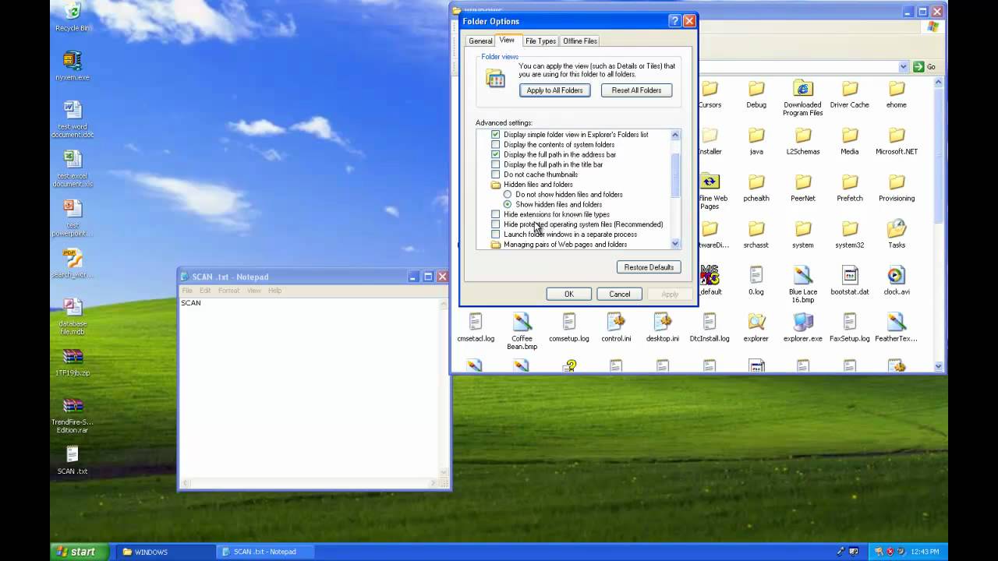Open Notepad Help menu
The image size is (998, 561).
[274, 291]
